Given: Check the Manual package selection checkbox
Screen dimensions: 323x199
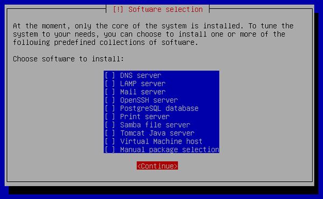Looking at the screenshot, I should 110,150.
